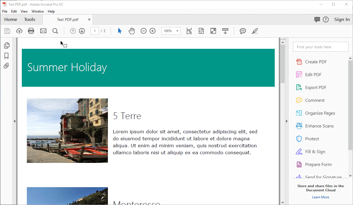Click the Sign In button
Image resolution: width=353 pixels, height=205 pixels.
click(x=342, y=20)
